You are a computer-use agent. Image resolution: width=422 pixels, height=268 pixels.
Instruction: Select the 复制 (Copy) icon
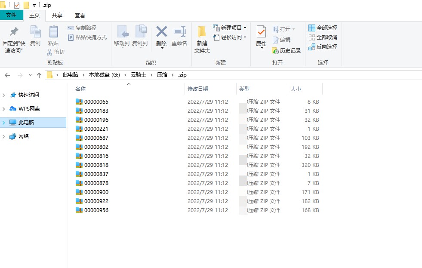35,37
